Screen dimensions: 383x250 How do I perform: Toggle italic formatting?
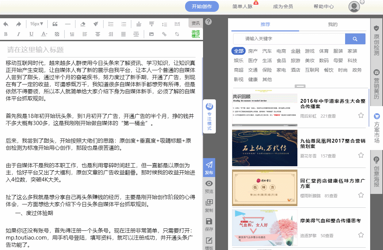[x=19, y=34]
